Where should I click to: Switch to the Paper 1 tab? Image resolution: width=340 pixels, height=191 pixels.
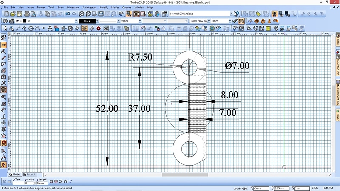[30, 174]
